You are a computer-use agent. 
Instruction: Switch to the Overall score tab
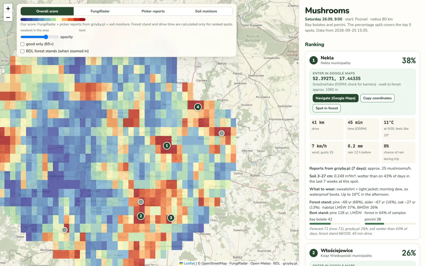pos(47,11)
